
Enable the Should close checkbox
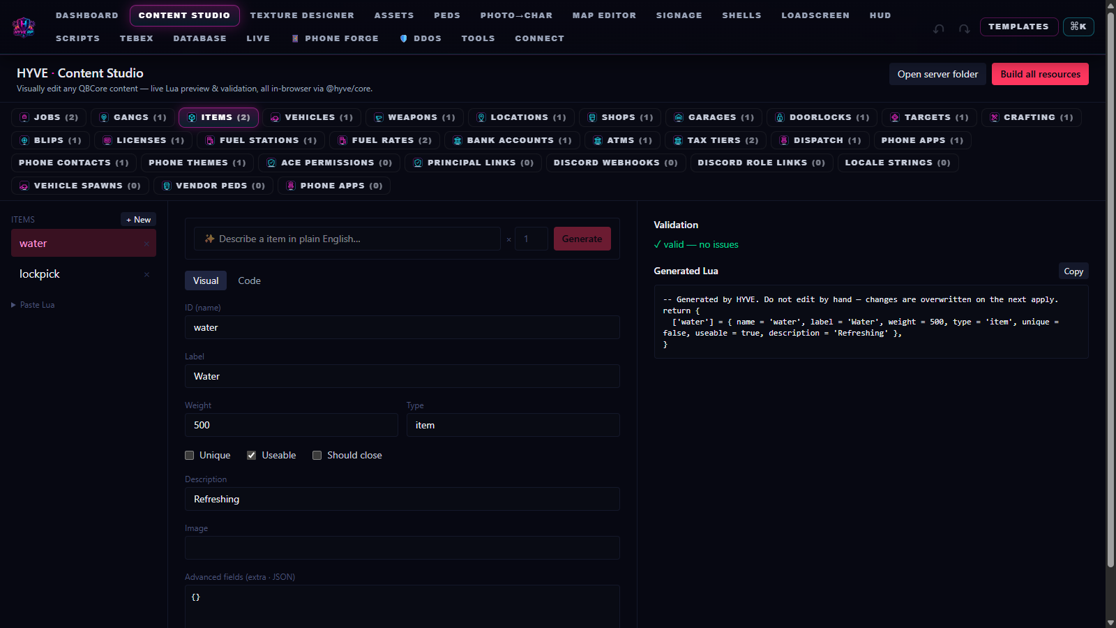click(x=317, y=455)
